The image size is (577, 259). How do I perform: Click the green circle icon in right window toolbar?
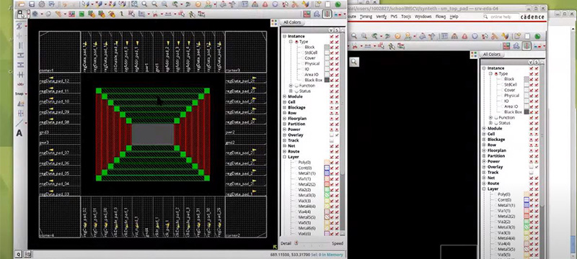(x=537, y=36)
